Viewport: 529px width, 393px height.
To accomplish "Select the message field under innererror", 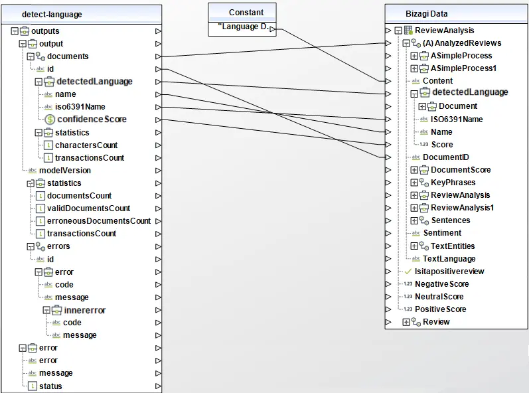I will [80, 335].
